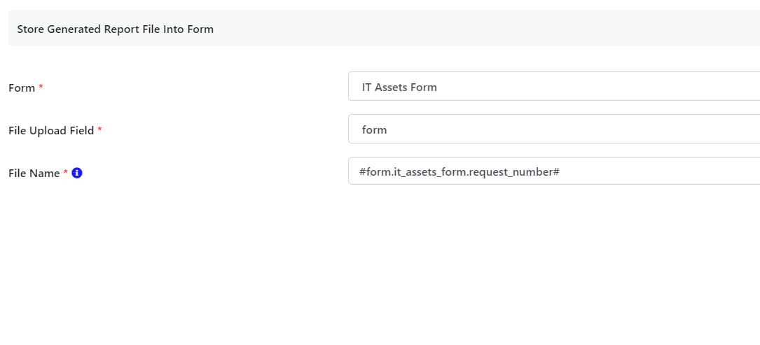760x345 pixels.
Task: Click empty space inside the Form select box
Action: click(606, 86)
